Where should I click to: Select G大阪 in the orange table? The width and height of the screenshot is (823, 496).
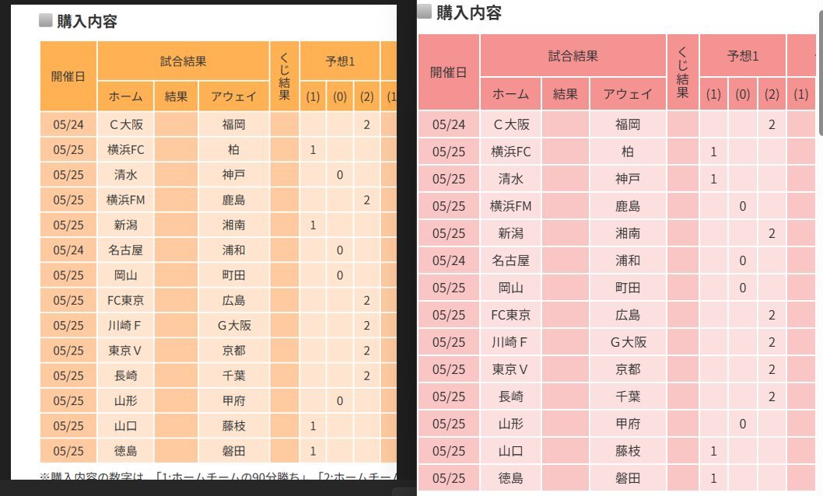(234, 326)
